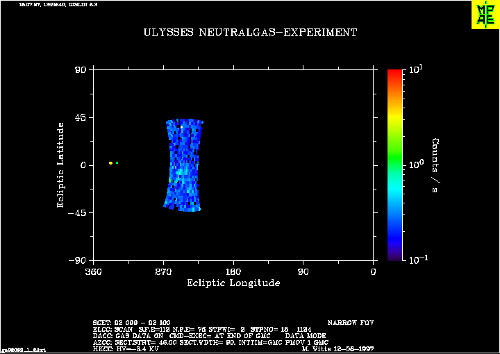Click the latitude tick label 45

point(82,117)
